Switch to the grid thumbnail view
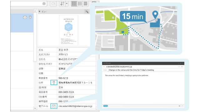The width and height of the screenshot is (200, 112). [x=80, y=4]
